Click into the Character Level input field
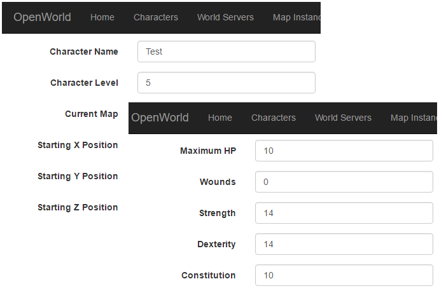Image resolution: width=439 pixels, height=293 pixels. (226, 83)
